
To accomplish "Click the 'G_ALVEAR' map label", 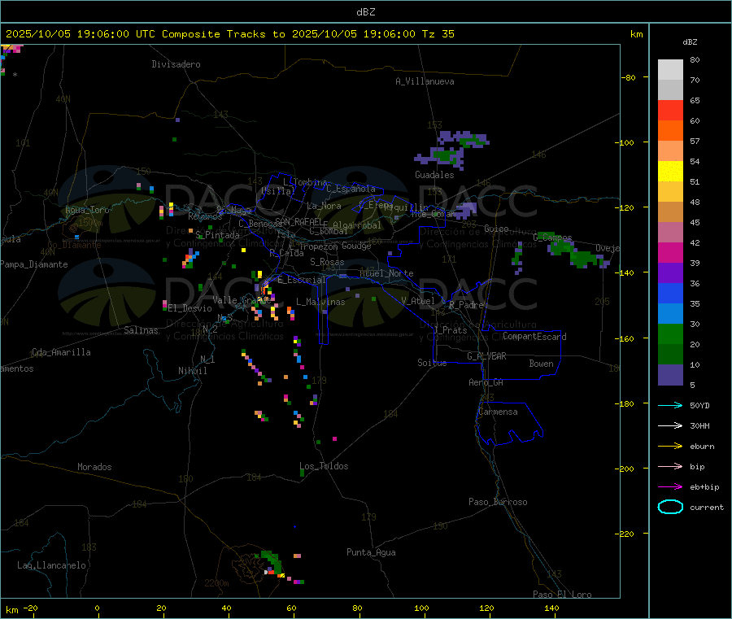I will 486,356.
